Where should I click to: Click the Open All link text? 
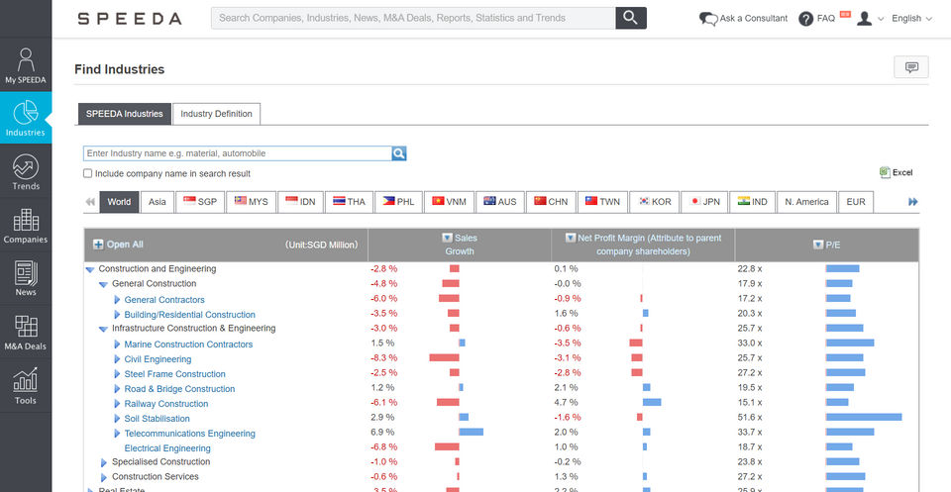[125, 245]
